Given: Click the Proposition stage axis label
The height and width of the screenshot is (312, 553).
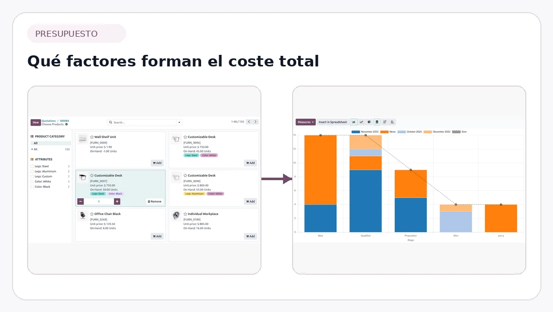Looking at the screenshot, I should (411, 236).
